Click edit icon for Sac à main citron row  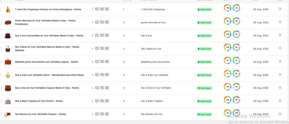(x=280, y=74)
